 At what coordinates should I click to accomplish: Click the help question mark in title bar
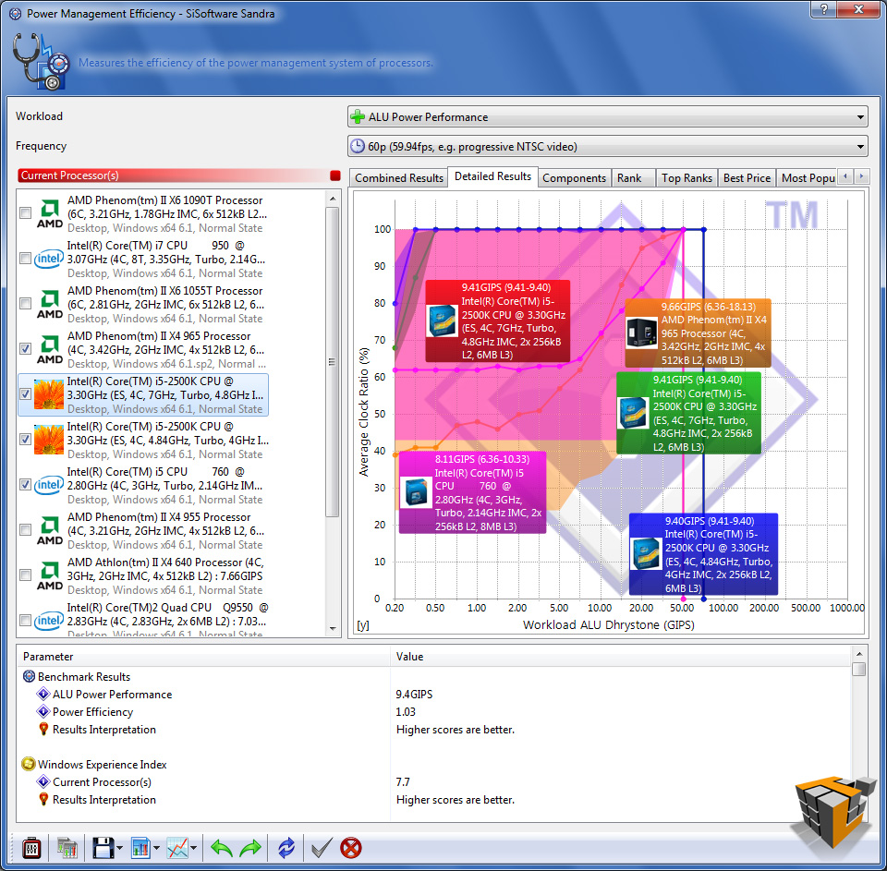coord(823,9)
